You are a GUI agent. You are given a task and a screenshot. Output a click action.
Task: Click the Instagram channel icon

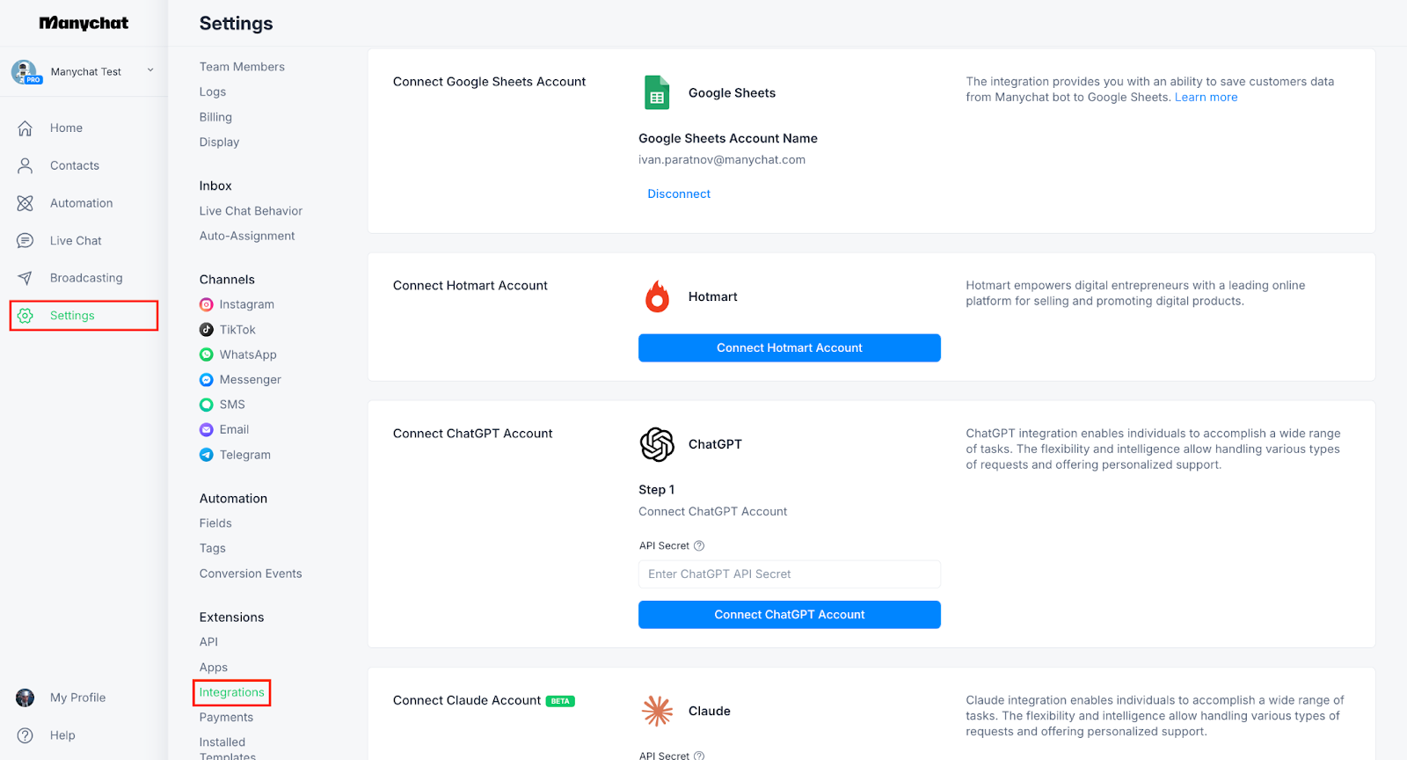click(x=207, y=304)
